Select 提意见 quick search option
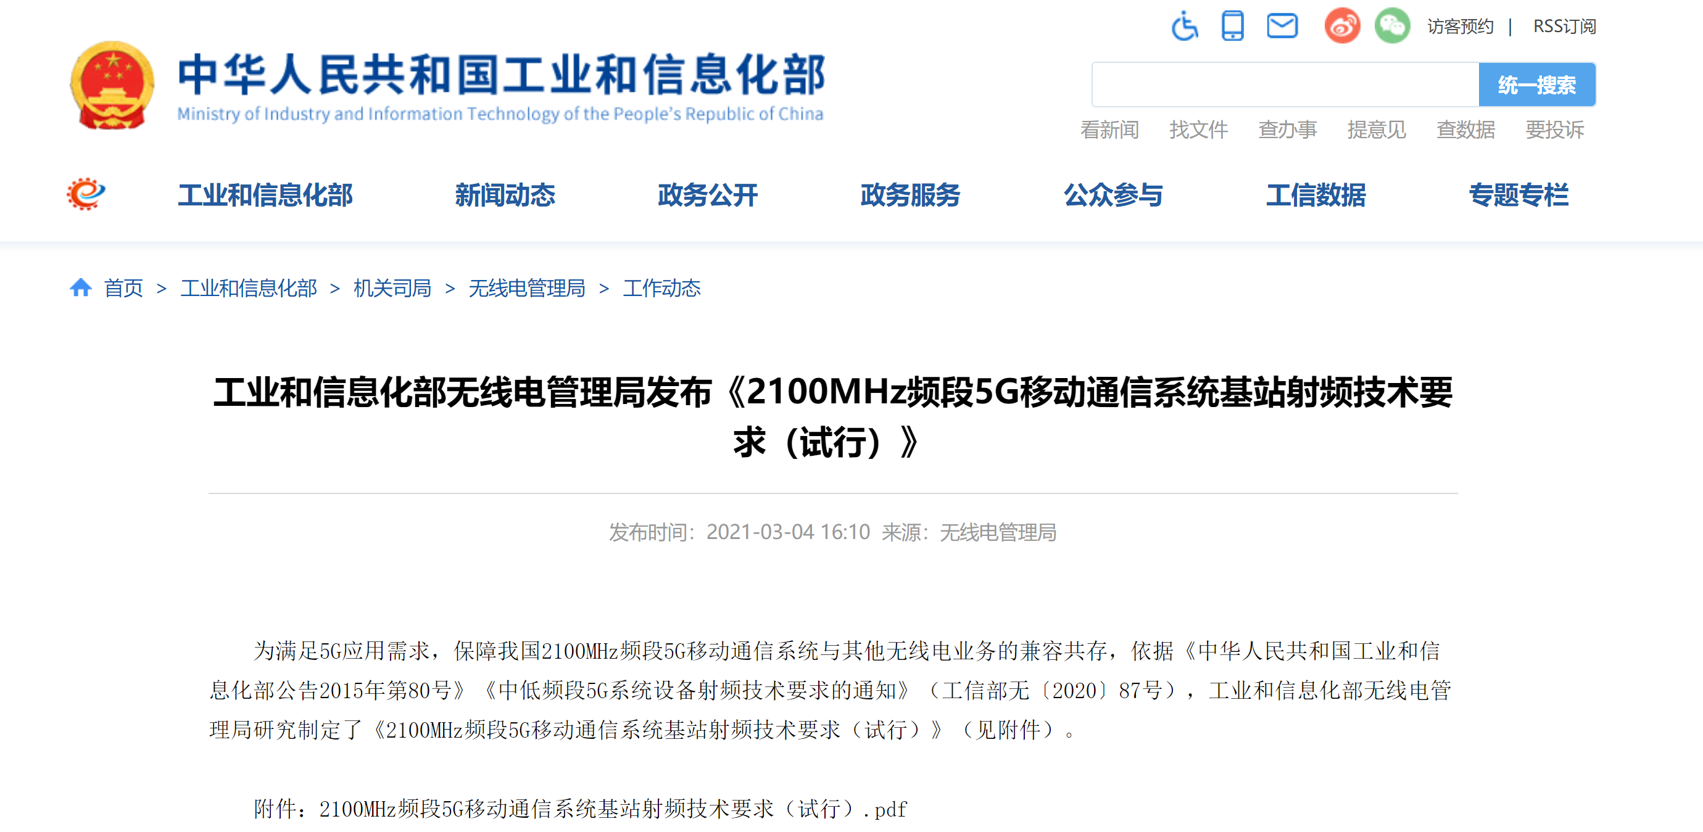The height and width of the screenshot is (832, 1703). coord(1377,130)
